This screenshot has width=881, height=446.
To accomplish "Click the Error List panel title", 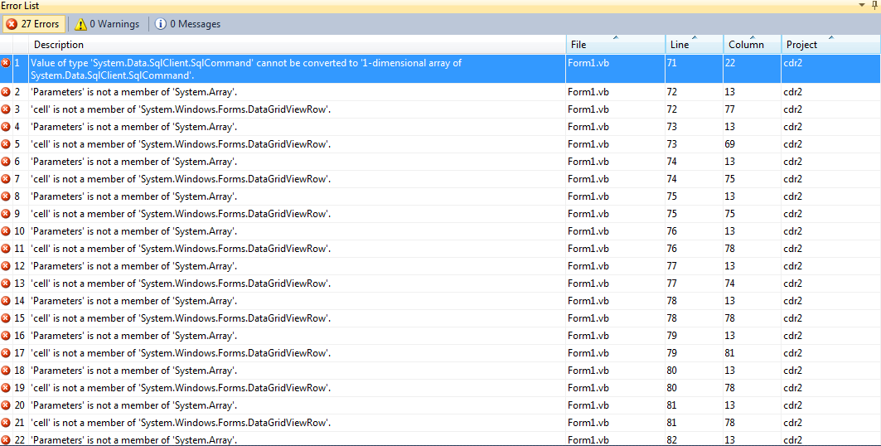I will (20, 6).
